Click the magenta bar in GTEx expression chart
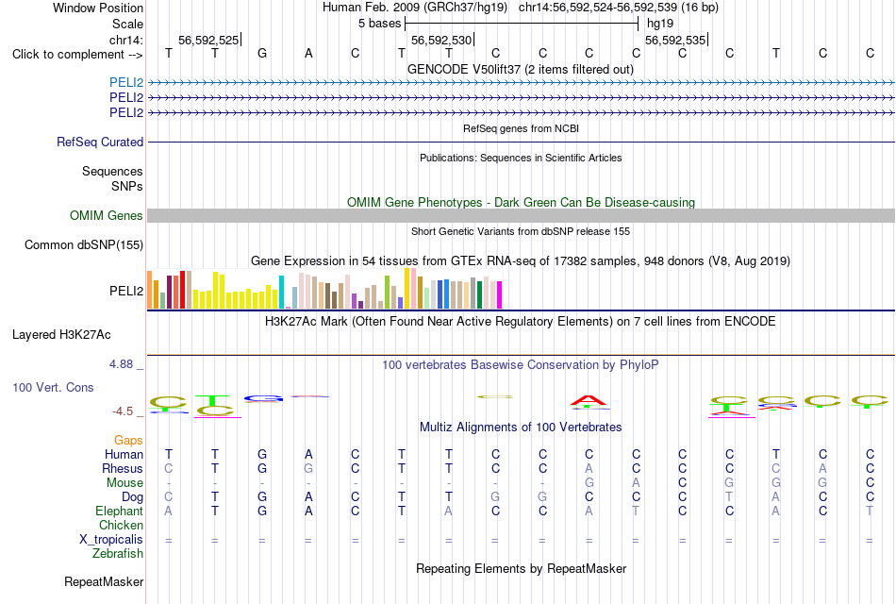 (500, 295)
